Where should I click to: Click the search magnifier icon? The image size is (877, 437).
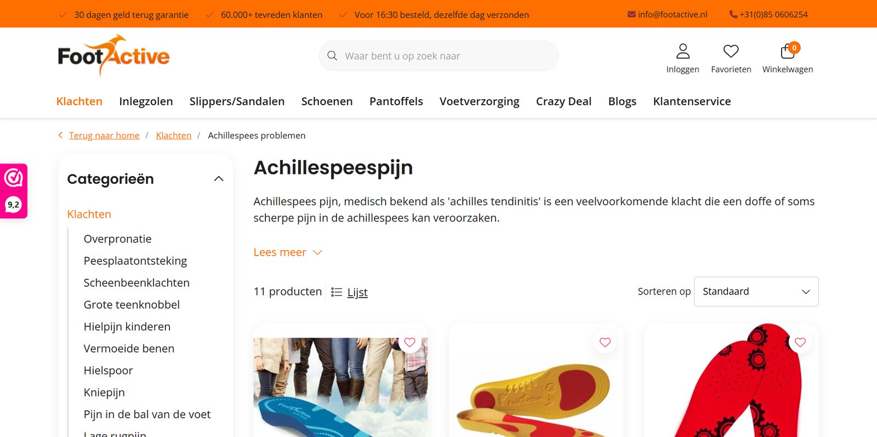(x=332, y=56)
